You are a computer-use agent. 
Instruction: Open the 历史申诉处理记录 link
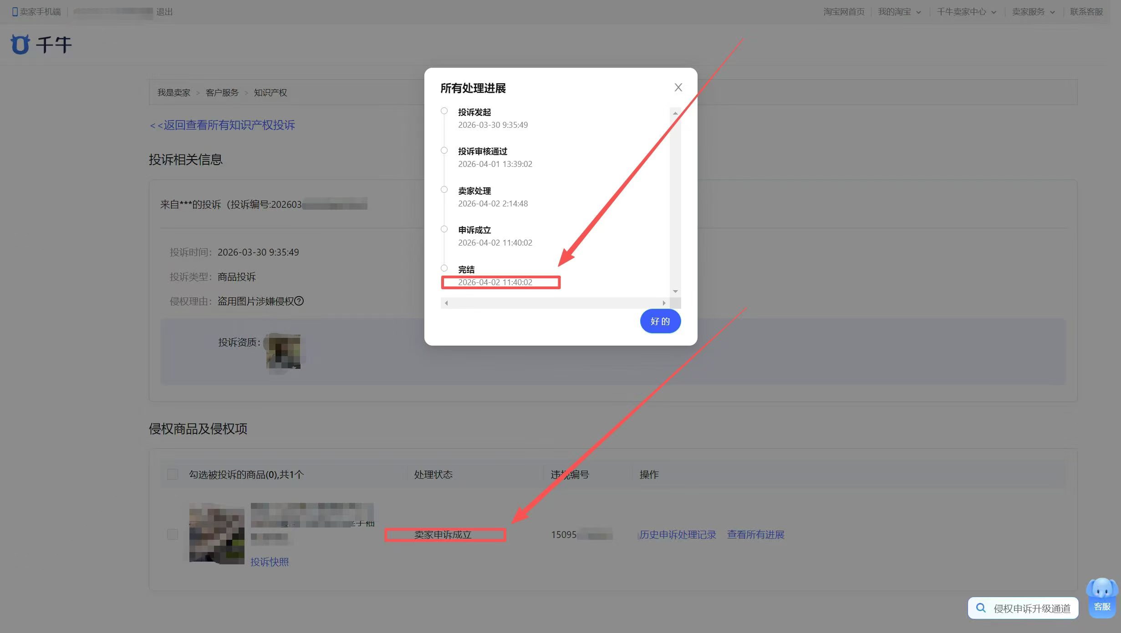(x=678, y=534)
